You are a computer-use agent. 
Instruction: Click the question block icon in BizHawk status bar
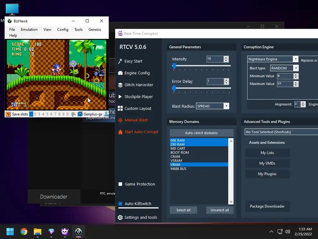pos(8,114)
